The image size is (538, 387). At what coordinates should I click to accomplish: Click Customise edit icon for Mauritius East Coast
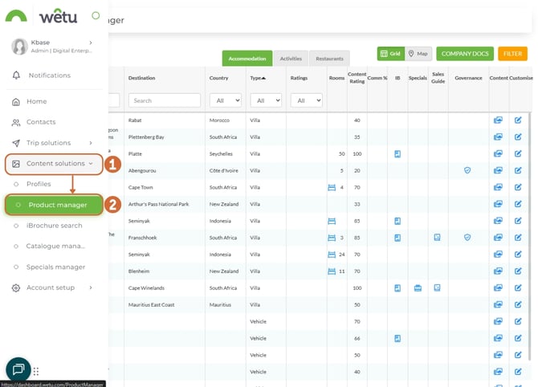click(x=518, y=304)
